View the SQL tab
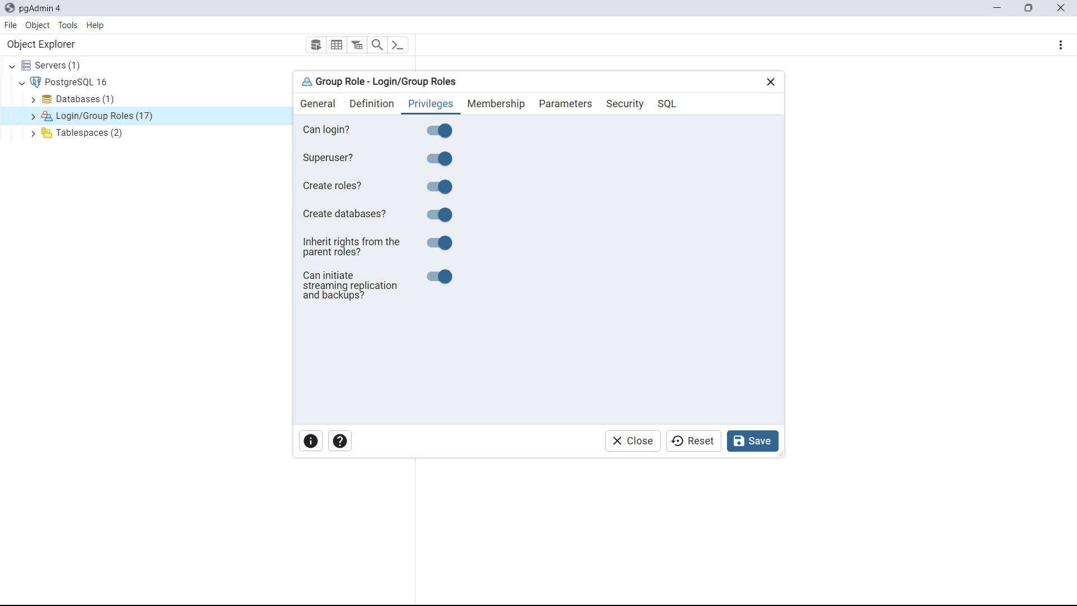 (667, 104)
